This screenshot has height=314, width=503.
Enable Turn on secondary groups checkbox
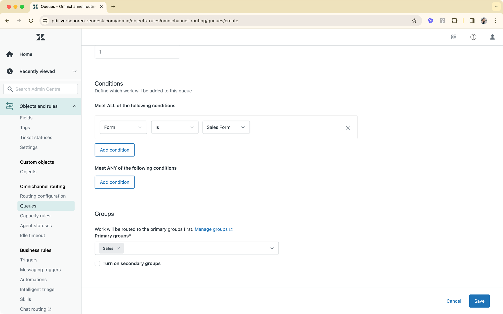(x=97, y=263)
